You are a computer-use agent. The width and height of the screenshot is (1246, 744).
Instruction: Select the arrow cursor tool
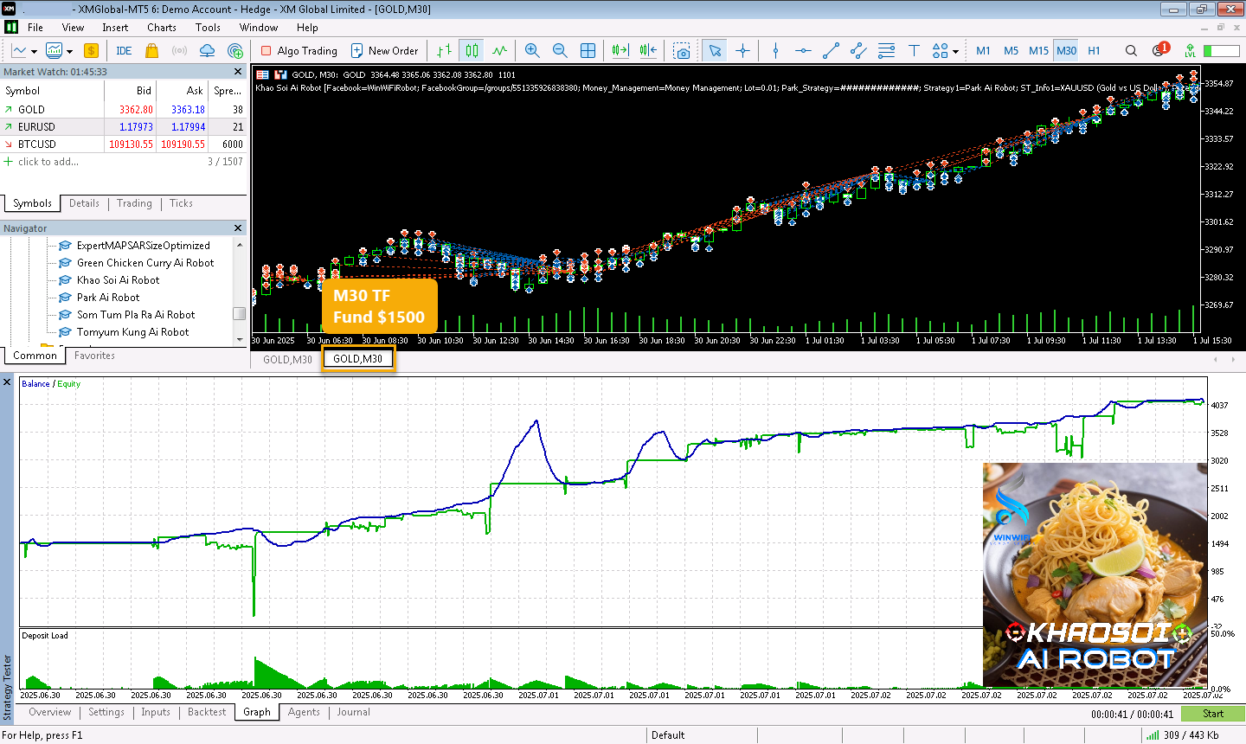coord(715,50)
